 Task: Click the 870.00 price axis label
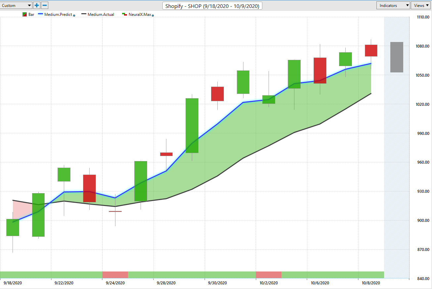tap(423, 250)
